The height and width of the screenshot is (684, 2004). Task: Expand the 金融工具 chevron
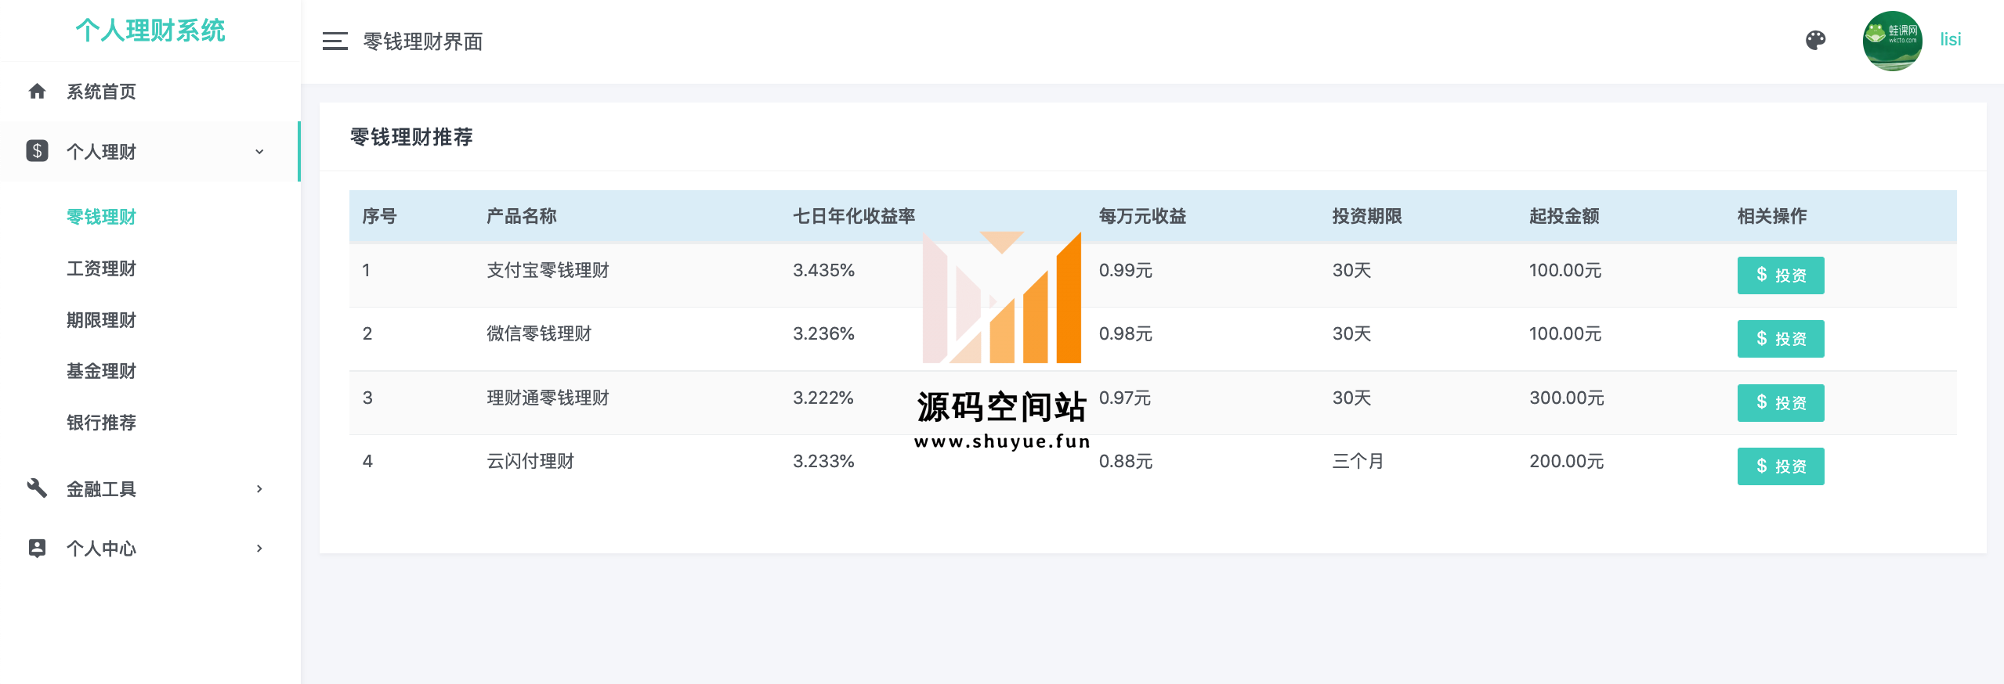(x=259, y=489)
